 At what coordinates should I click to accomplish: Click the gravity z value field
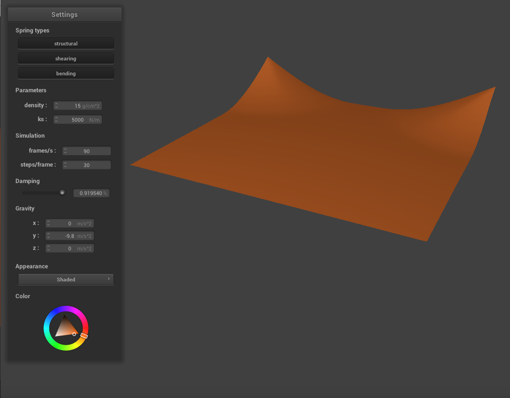coord(71,248)
